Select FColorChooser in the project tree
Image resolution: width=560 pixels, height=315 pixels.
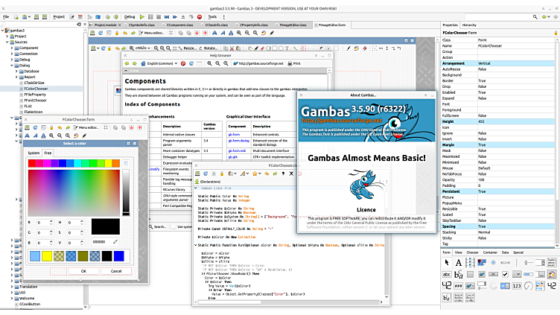click(36, 88)
